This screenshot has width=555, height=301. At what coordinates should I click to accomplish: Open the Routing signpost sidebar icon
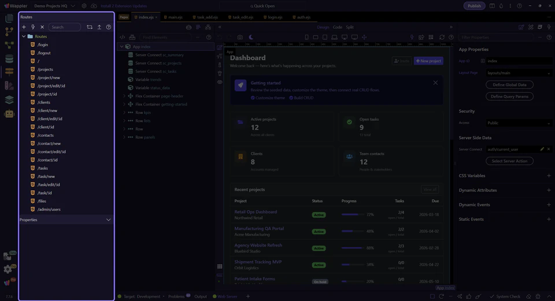9,72
